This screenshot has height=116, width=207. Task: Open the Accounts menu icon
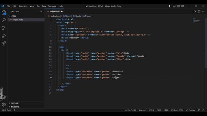click(x=4, y=97)
